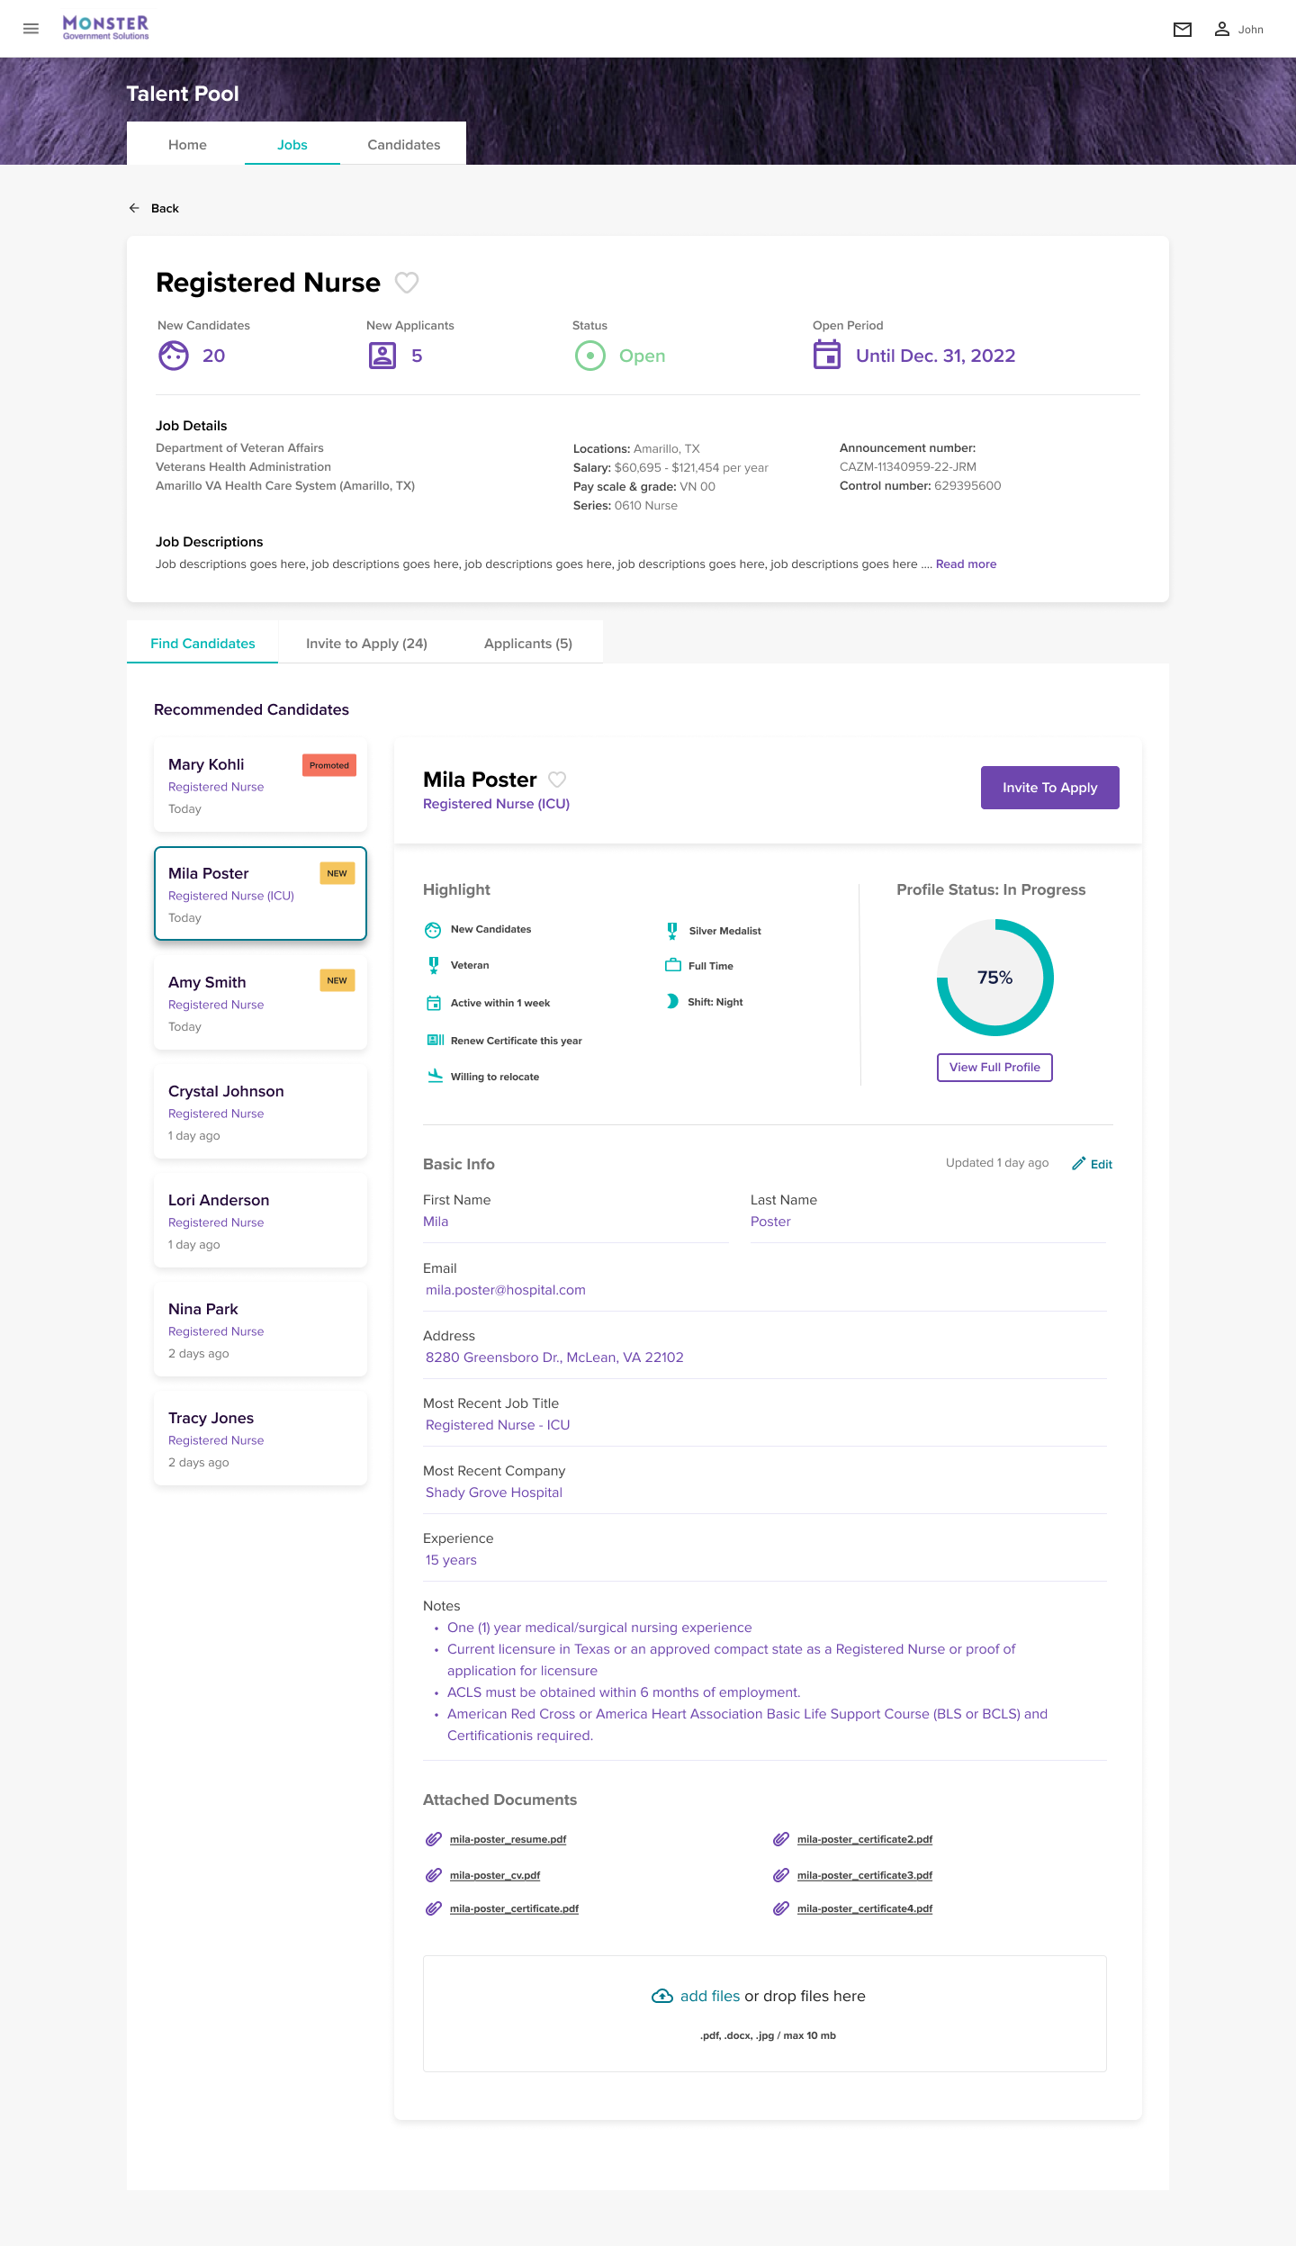The image size is (1296, 2246).
Task: Open the John user account icon
Action: pyautogui.click(x=1222, y=30)
